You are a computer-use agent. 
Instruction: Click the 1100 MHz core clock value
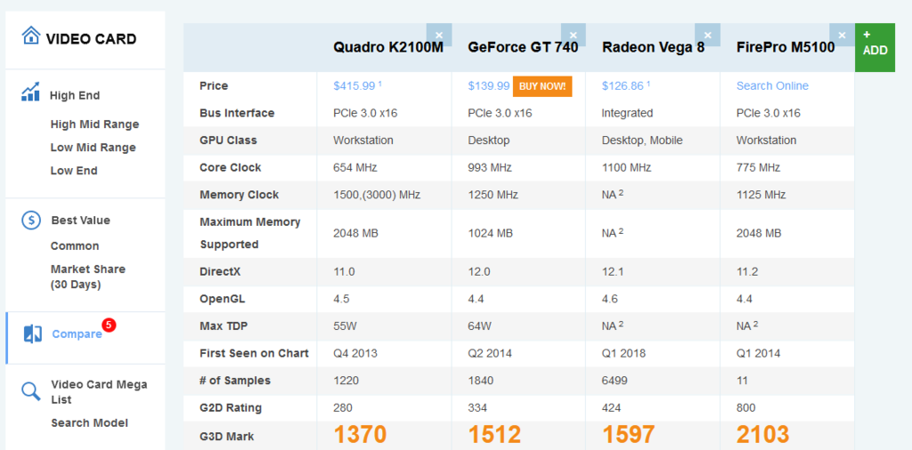[x=626, y=168]
